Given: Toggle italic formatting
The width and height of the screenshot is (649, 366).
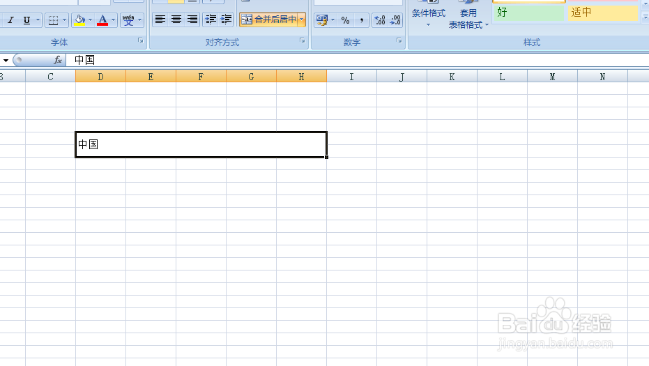Looking at the screenshot, I should pos(10,20).
